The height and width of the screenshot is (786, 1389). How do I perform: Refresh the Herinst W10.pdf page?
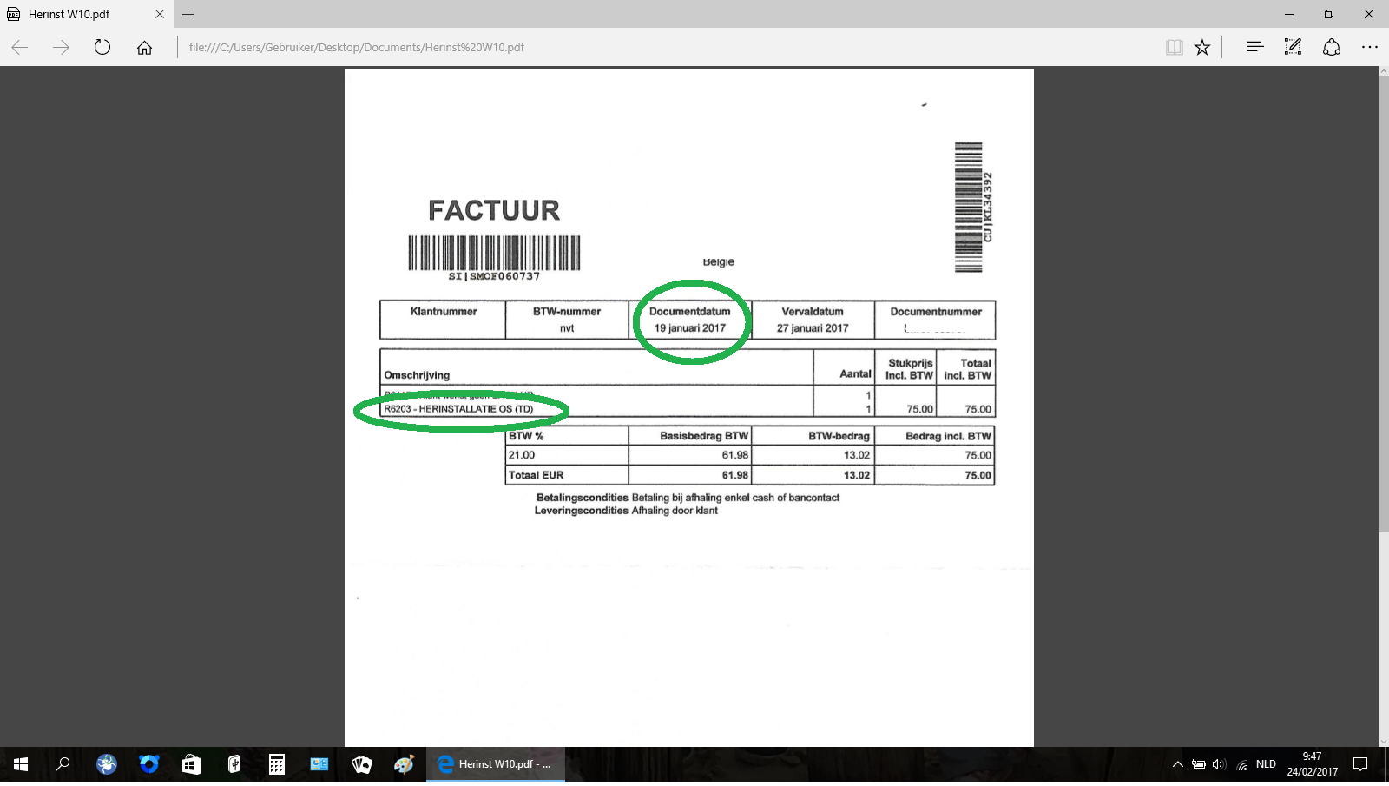click(x=102, y=48)
